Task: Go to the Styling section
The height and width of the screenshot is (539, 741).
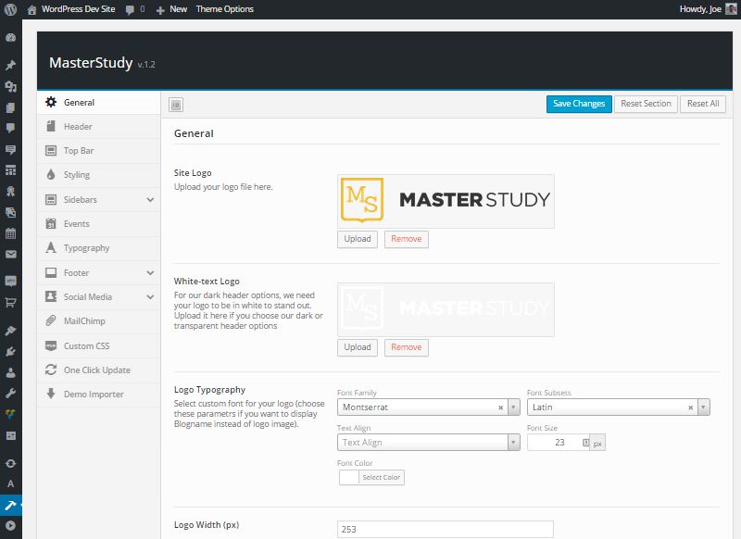Action: click(99, 175)
